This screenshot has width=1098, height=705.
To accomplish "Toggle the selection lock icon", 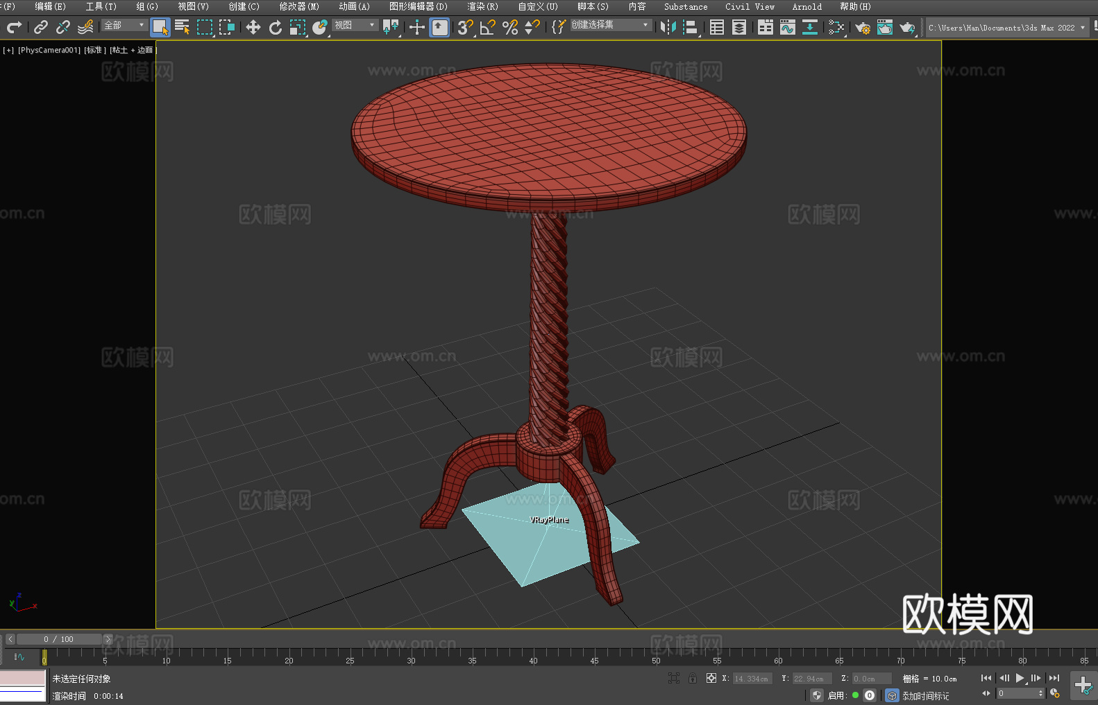I will [692, 678].
